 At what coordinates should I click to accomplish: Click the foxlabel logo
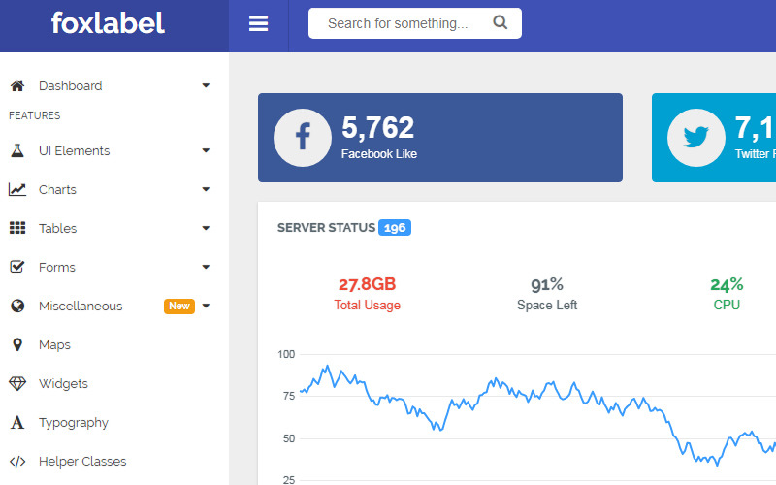(x=108, y=23)
